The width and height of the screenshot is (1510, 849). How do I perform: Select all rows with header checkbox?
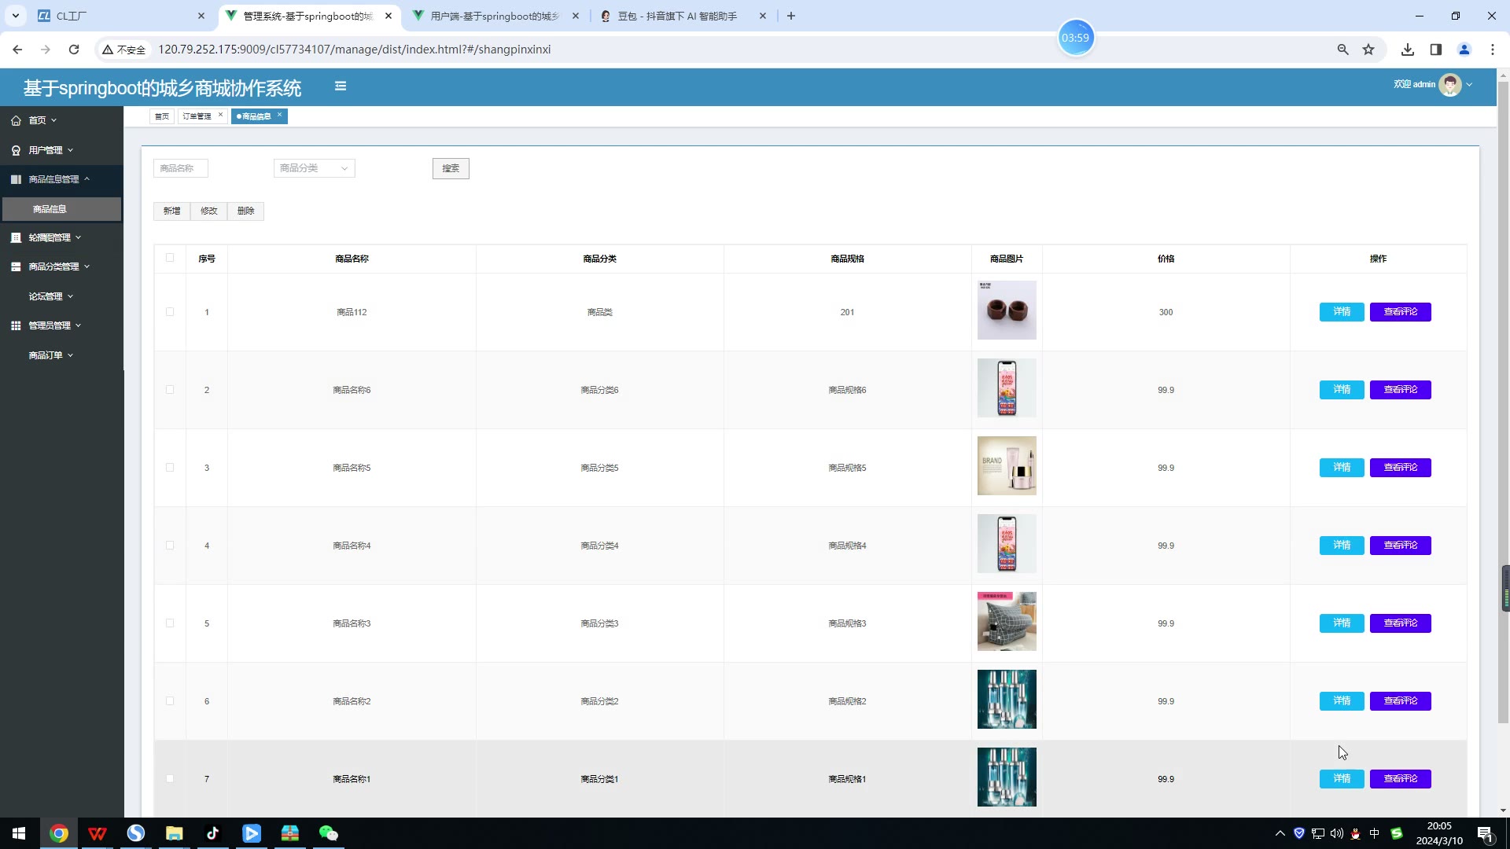point(170,258)
